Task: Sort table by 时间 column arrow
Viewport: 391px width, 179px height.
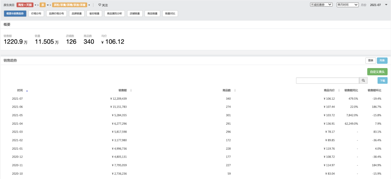Action: (x=27, y=91)
